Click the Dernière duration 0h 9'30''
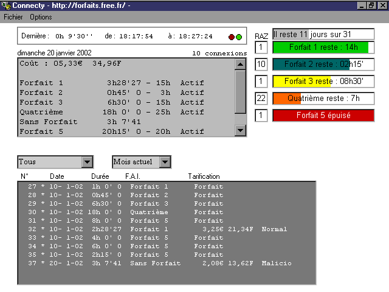The height and width of the screenshot is (292, 389). pyautogui.click(x=74, y=36)
